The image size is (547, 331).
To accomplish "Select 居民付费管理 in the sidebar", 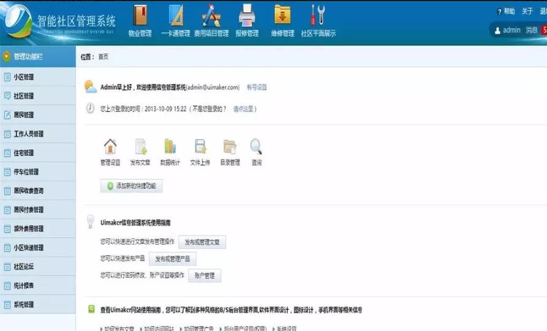I will tap(38, 210).
